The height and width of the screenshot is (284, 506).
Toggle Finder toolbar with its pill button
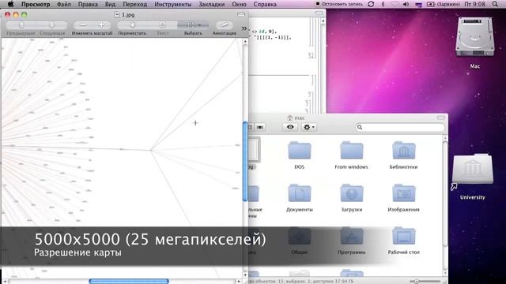click(x=441, y=118)
